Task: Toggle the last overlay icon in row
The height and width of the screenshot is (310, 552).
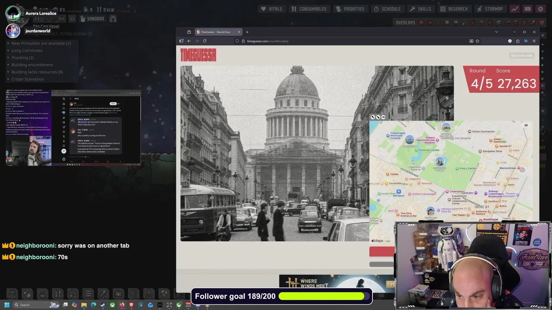Action: tap(542, 22)
